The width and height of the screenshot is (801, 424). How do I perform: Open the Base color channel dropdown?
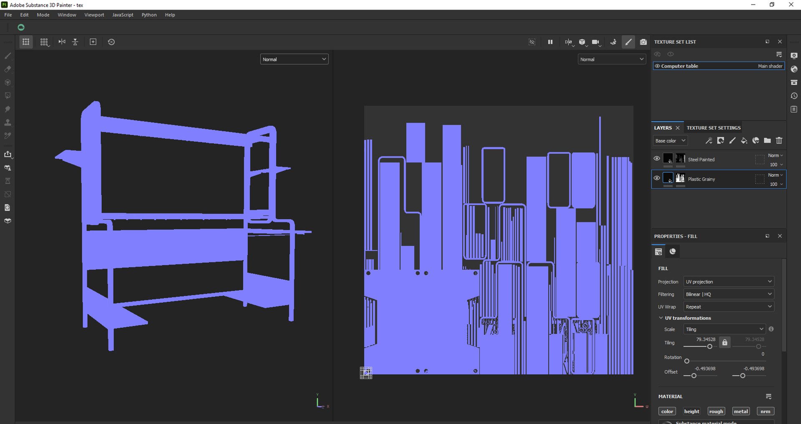click(670, 140)
